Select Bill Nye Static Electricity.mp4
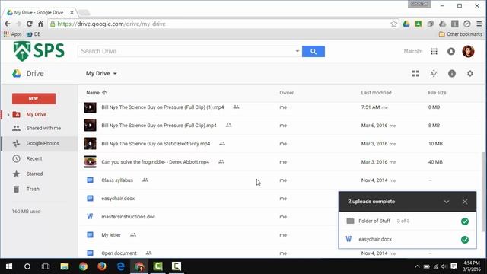This screenshot has width=487, height=274. pyautogui.click(x=155, y=144)
